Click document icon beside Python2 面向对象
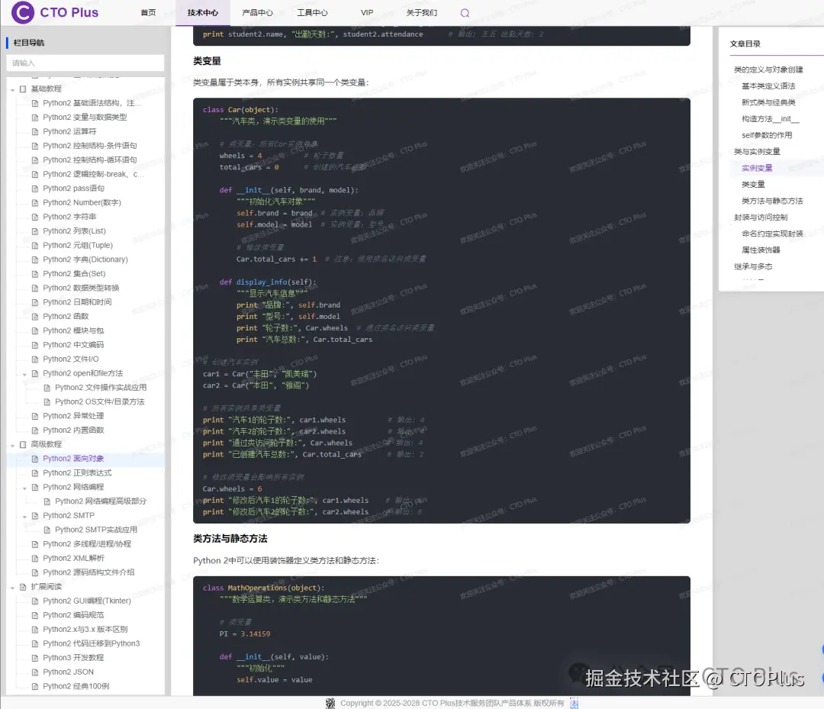The height and width of the screenshot is (709, 824). click(x=35, y=459)
